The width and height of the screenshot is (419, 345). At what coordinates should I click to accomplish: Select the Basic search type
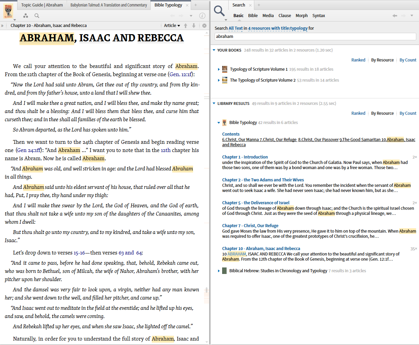pos(239,16)
